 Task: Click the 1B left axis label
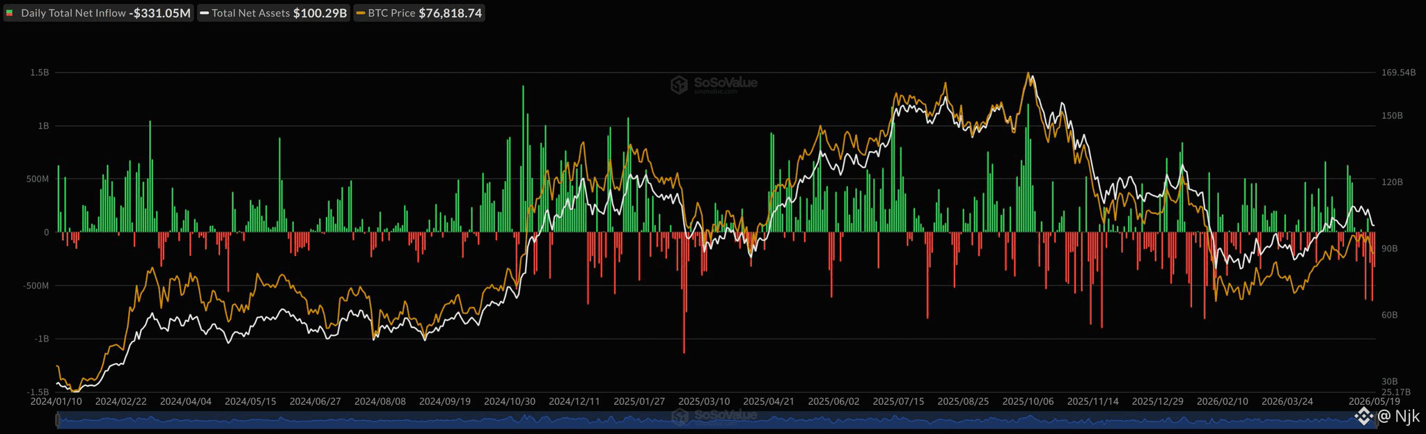pos(43,126)
